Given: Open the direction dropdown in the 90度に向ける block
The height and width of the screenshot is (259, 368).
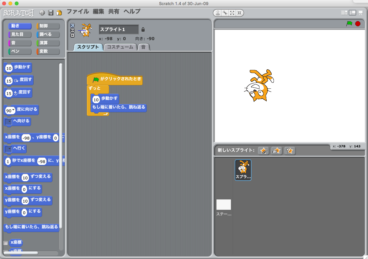Looking at the screenshot, I should click(13, 110).
